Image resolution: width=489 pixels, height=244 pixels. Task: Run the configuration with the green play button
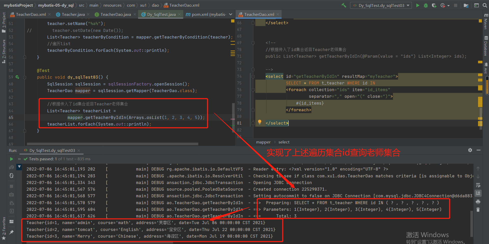418,5
